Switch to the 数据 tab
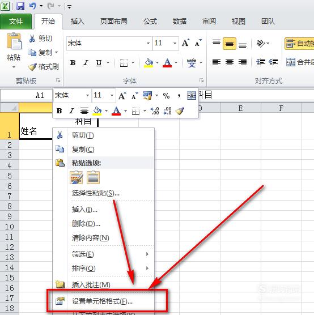 [x=180, y=22]
